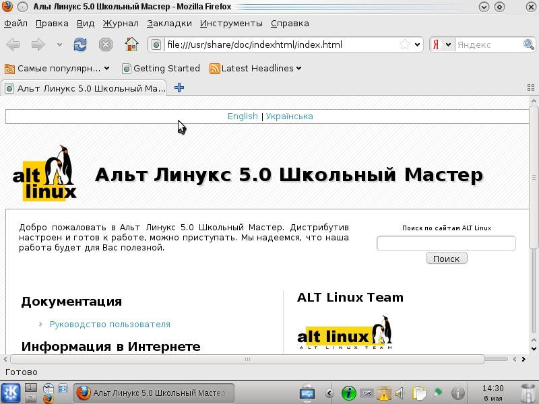Click the gray info icon in the tray
Viewport: 539px width, 404px height.
pyautogui.click(x=458, y=393)
